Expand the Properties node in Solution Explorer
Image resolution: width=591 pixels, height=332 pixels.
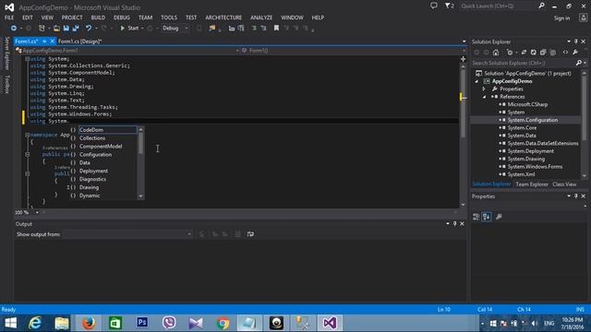coord(484,89)
